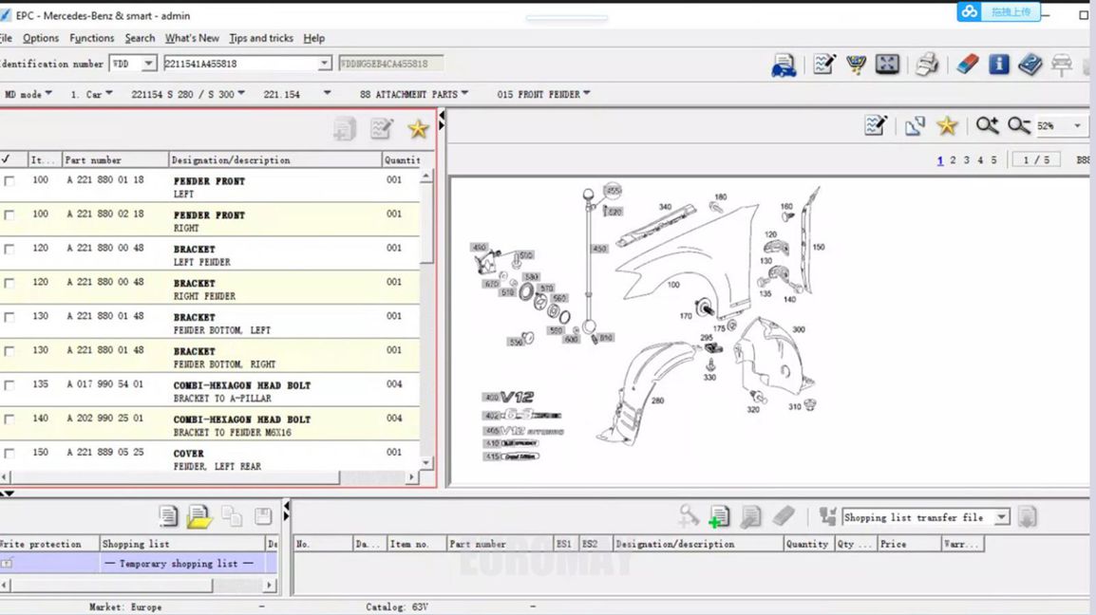Click the illustration panel favorites star
Screen dimensions: 1096x615
[x=947, y=126]
